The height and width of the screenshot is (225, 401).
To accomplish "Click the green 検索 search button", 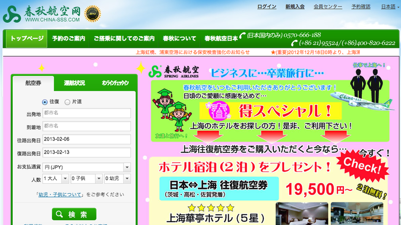I will click(74, 214).
